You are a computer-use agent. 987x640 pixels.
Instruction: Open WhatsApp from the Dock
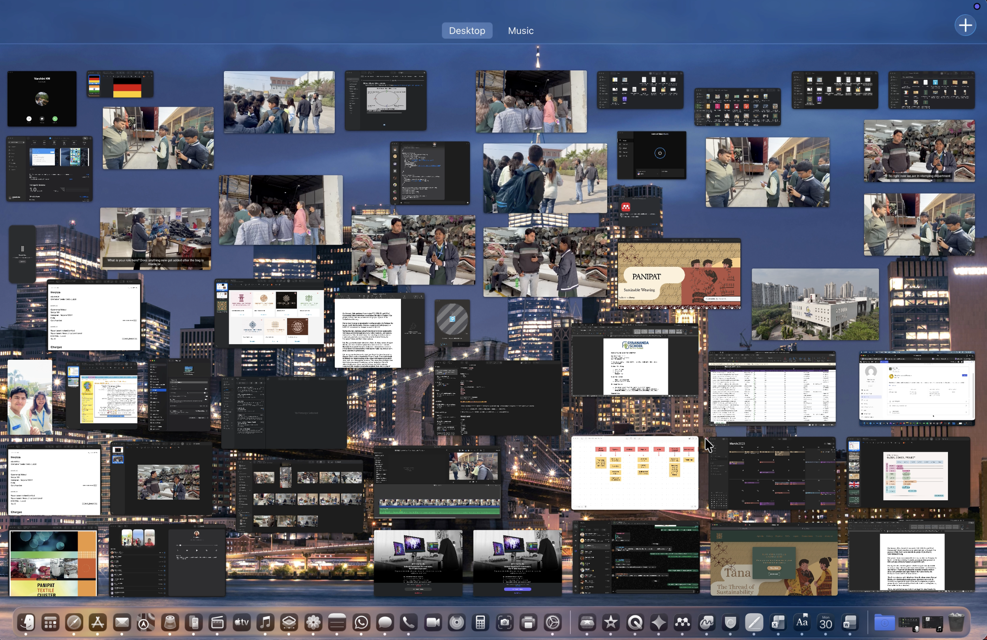click(x=361, y=624)
